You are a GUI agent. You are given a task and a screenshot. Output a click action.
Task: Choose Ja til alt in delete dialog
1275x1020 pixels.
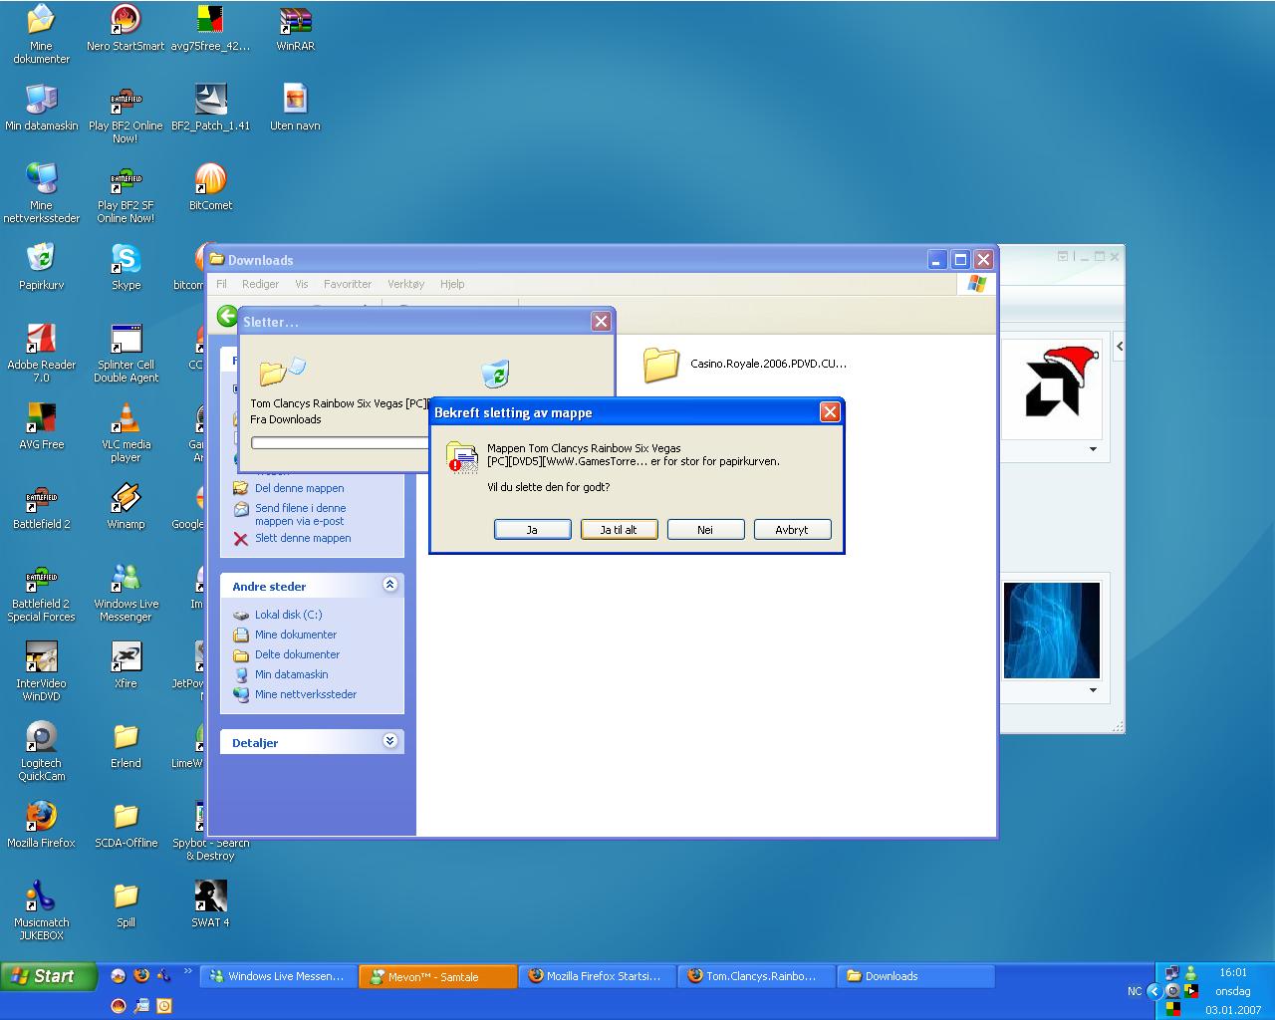click(x=619, y=530)
